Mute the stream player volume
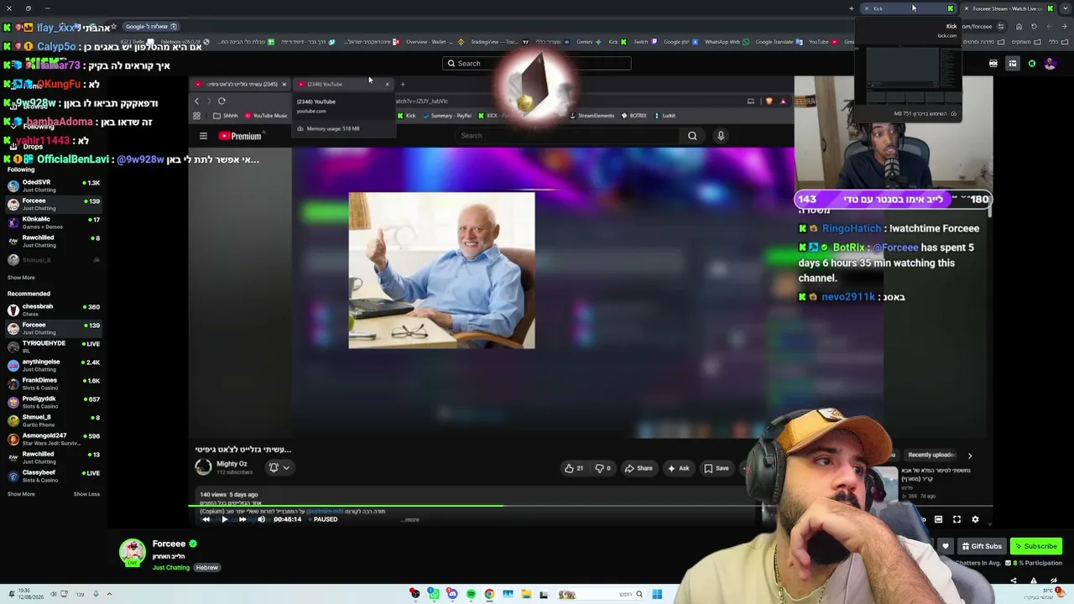1074x604 pixels. tap(261, 519)
